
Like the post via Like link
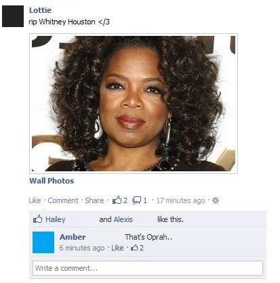click(35, 200)
